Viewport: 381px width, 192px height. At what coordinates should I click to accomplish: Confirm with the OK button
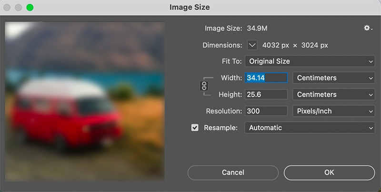329,173
